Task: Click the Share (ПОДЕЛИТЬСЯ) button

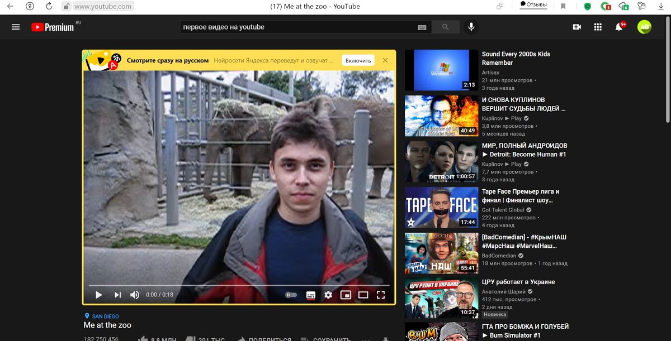Action: [263, 338]
